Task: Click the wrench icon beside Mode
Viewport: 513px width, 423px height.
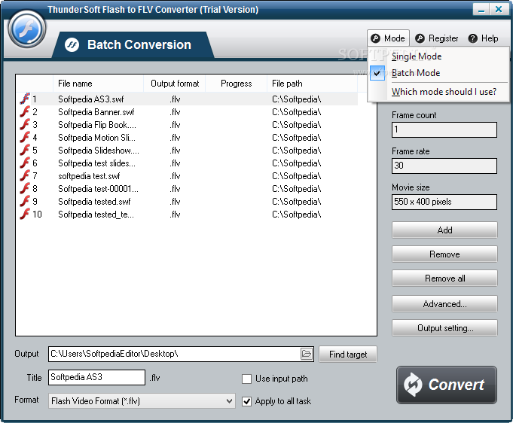Action: point(376,38)
